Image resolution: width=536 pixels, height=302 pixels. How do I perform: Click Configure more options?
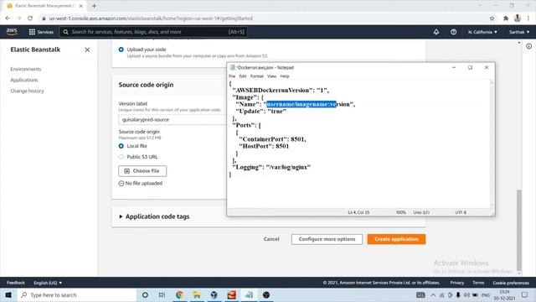coord(327,239)
